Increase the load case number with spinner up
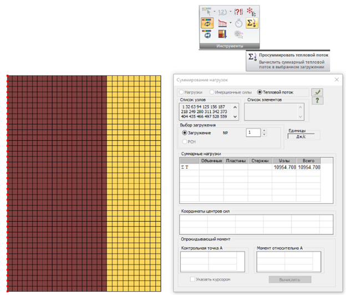Screen dimensions: 346x295 264,131
